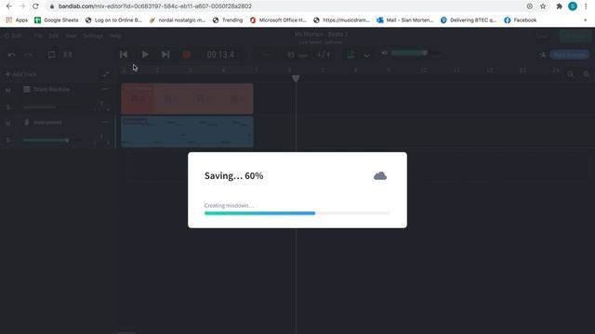Edit the 95 bpm tempo value
Image resolution: width=595 pixels, height=334 pixels.
coord(297,56)
